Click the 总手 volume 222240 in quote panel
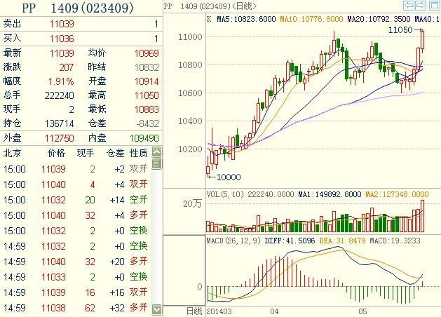Screen dimensions: 441x317 point(60,95)
